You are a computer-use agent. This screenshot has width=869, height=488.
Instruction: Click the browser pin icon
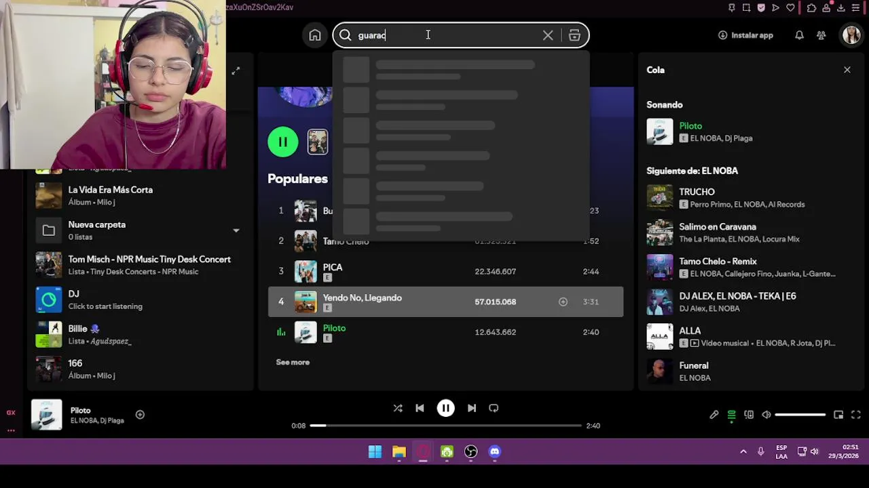(x=731, y=7)
